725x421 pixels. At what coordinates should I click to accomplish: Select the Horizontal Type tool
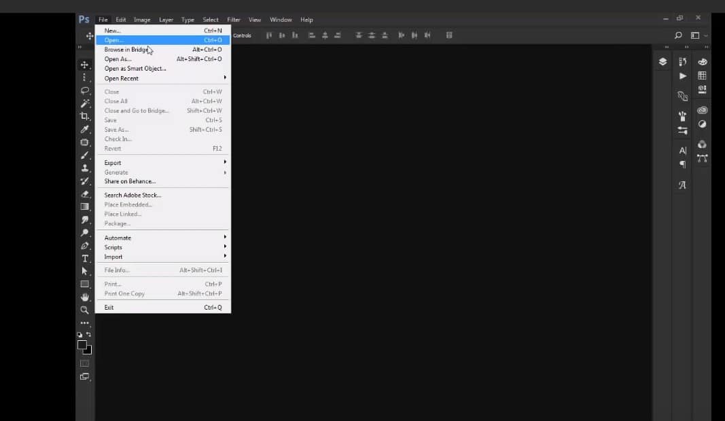pos(85,258)
